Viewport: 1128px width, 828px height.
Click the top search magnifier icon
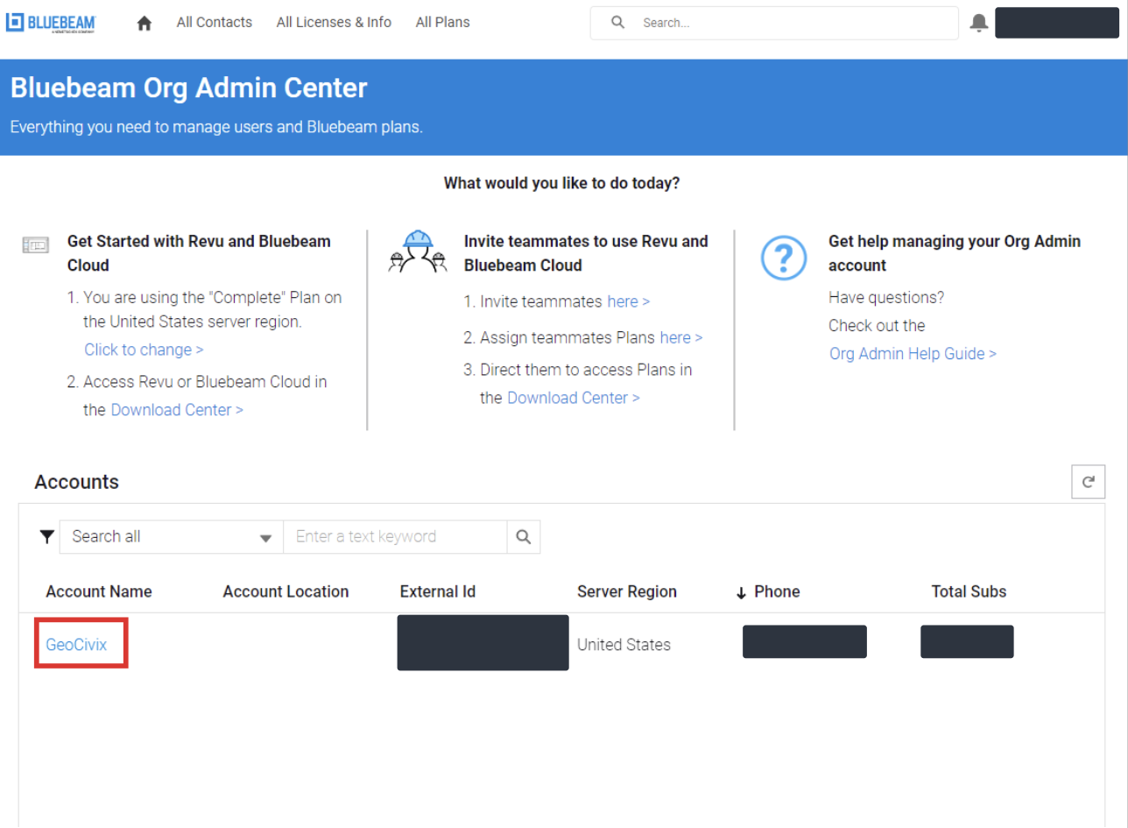point(617,23)
